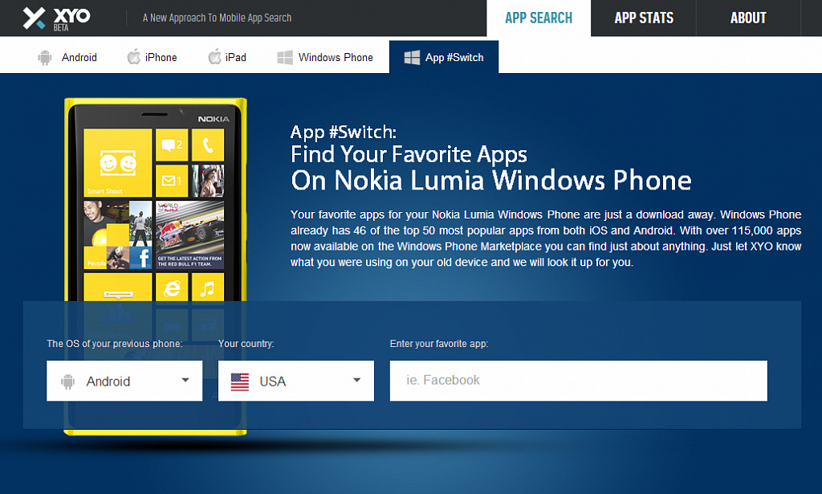Click the tagline 'A New Approach To Mobile App Search'
The image size is (822, 494).
(217, 18)
